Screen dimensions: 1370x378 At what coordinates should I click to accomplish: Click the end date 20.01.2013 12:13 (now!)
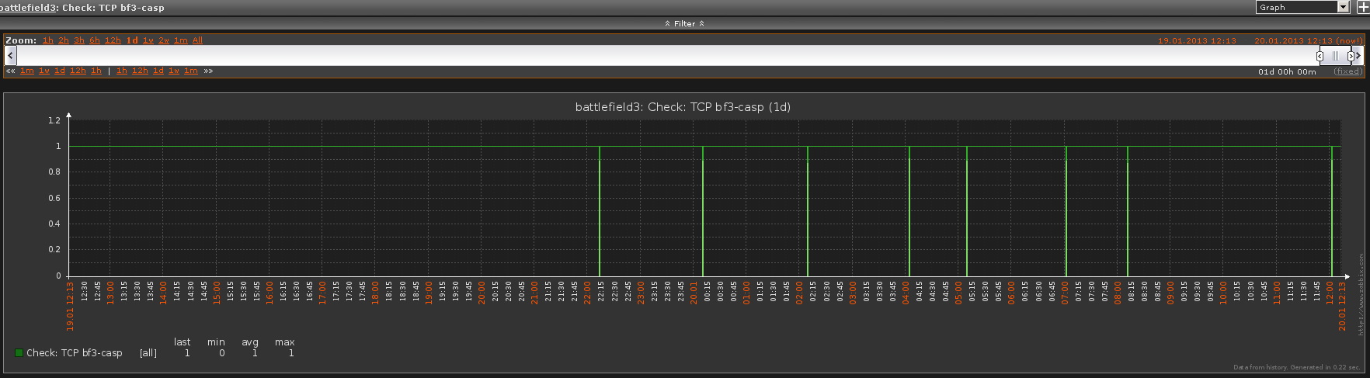tap(1308, 41)
